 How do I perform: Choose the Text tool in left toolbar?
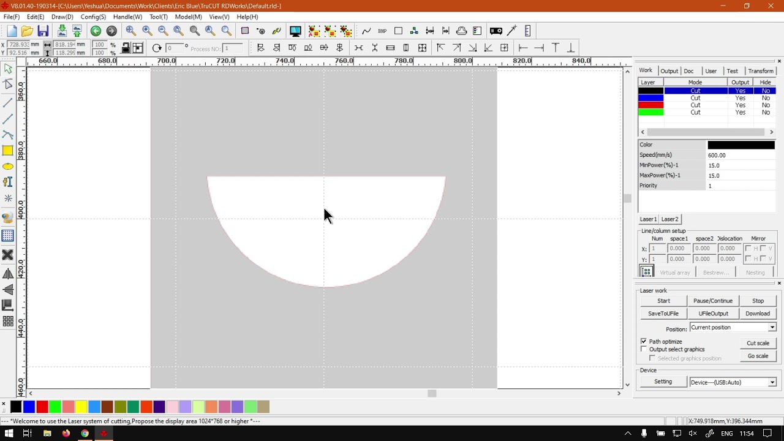pyautogui.click(x=8, y=182)
